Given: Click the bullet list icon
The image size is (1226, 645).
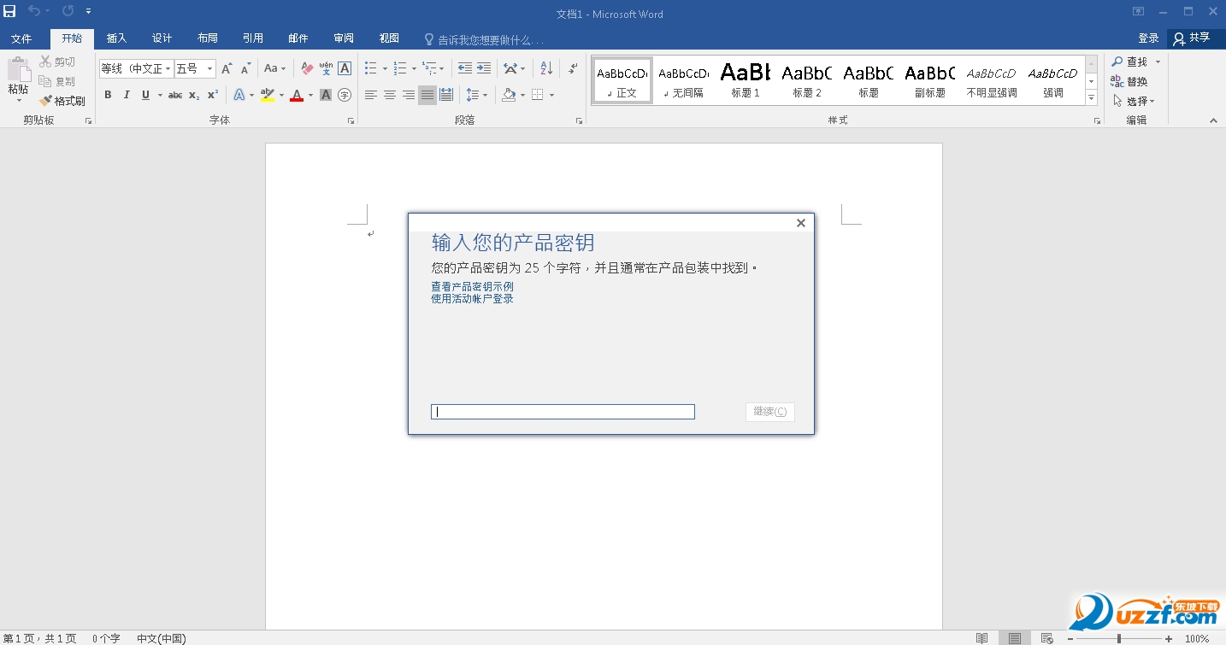Looking at the screenshot, I should (x=370, y=68).
